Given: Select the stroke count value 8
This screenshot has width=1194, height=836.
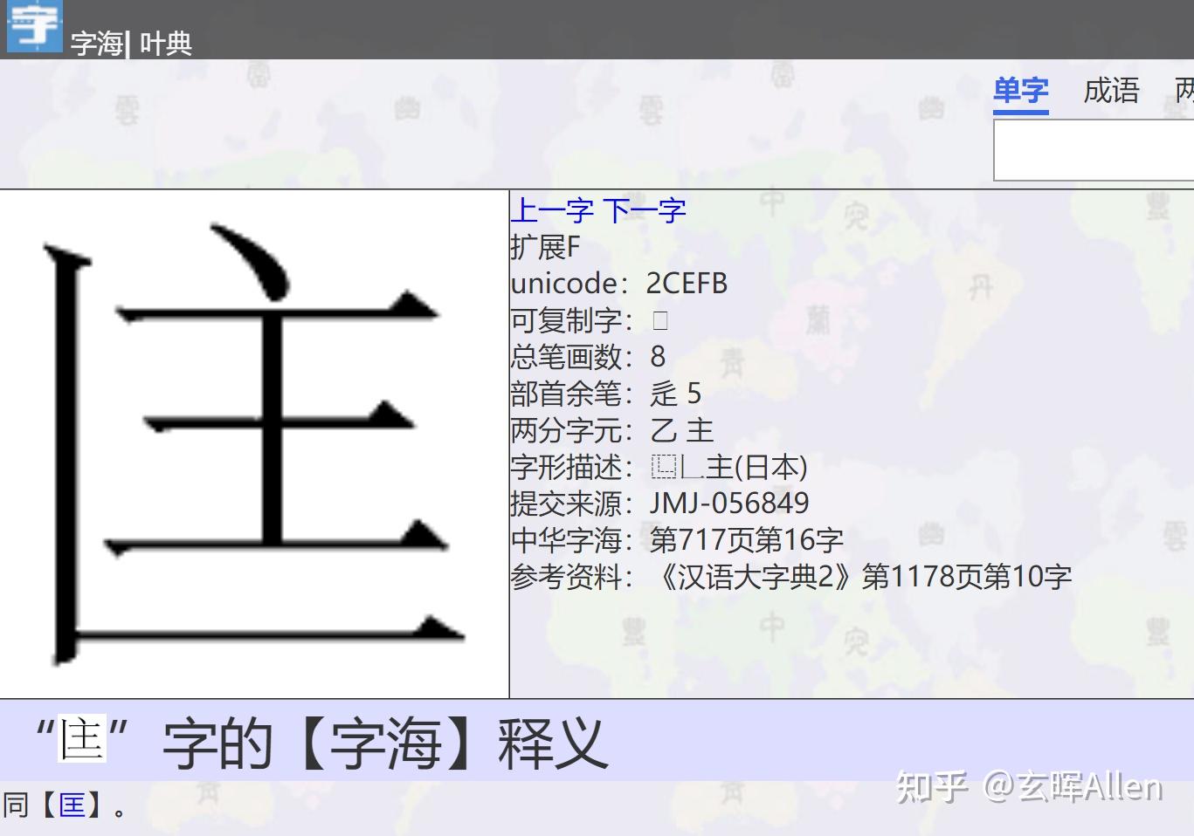Looking at the screenshot, I should [x=658, y=357].
